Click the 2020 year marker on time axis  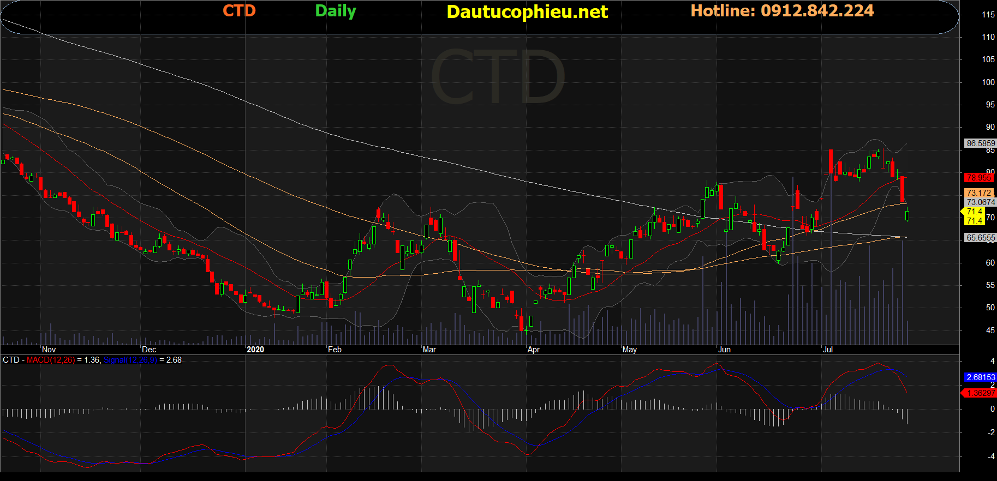[x=255, y=350]
